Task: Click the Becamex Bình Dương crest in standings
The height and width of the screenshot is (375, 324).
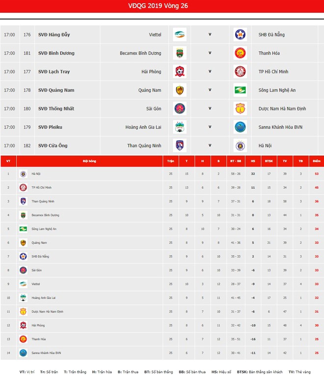Action: pos(23,215)
